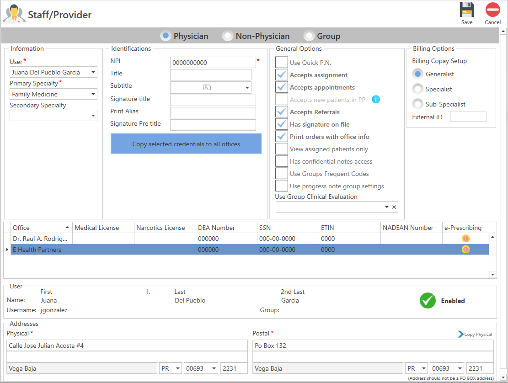Clear Use Group Clinical Evaluation with X
Viewport: 508px width, 383px height.
pos(394,207)
